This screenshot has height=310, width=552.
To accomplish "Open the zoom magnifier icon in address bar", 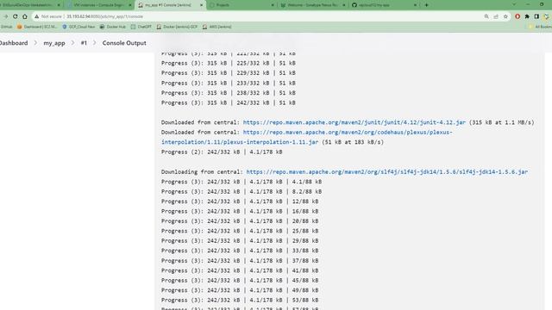I will 486,16.
